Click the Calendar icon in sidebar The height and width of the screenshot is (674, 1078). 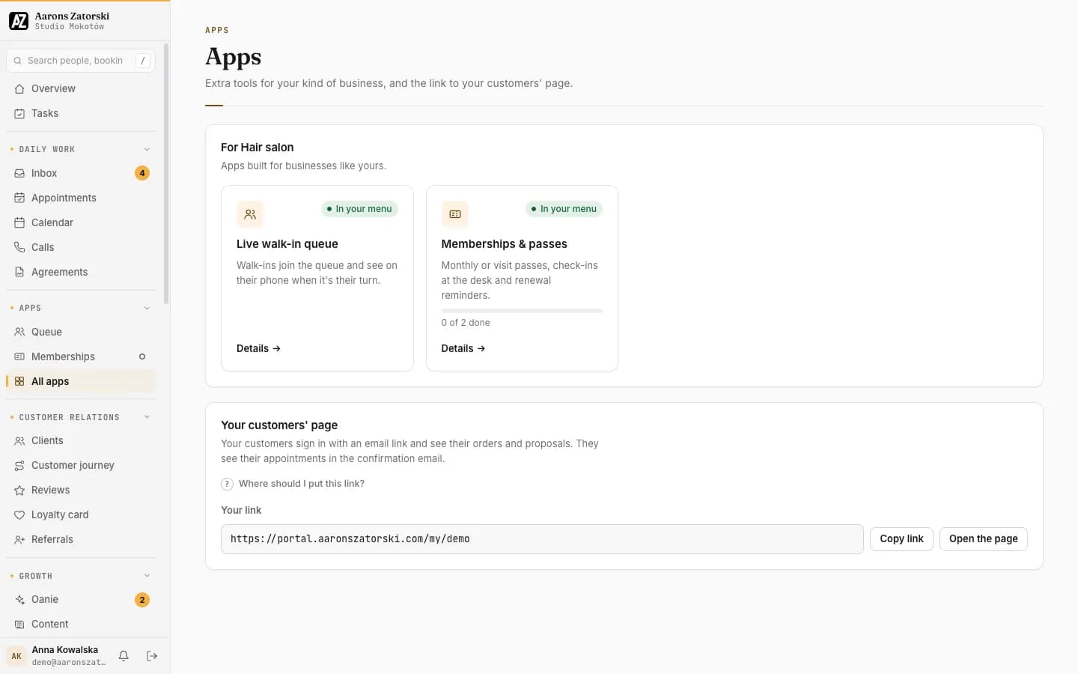pos(19,223)
